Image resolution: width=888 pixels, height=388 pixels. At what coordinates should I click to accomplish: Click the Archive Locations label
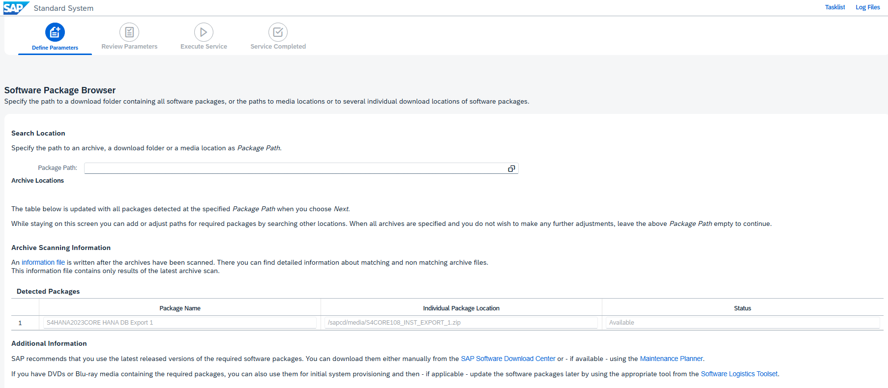(x=37, y=181)
